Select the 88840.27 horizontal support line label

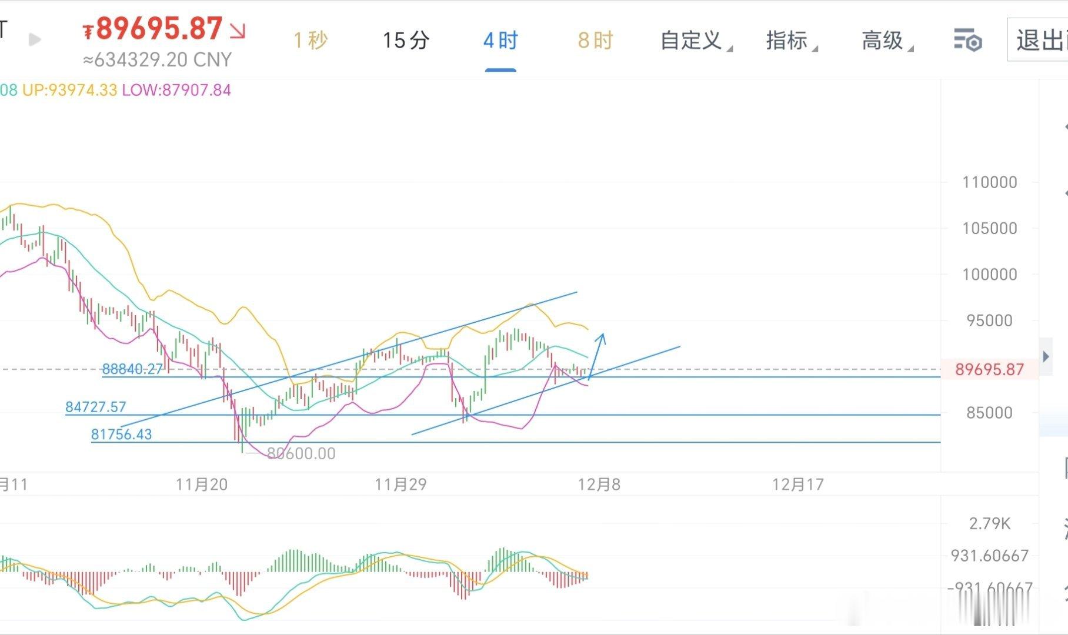132,369
